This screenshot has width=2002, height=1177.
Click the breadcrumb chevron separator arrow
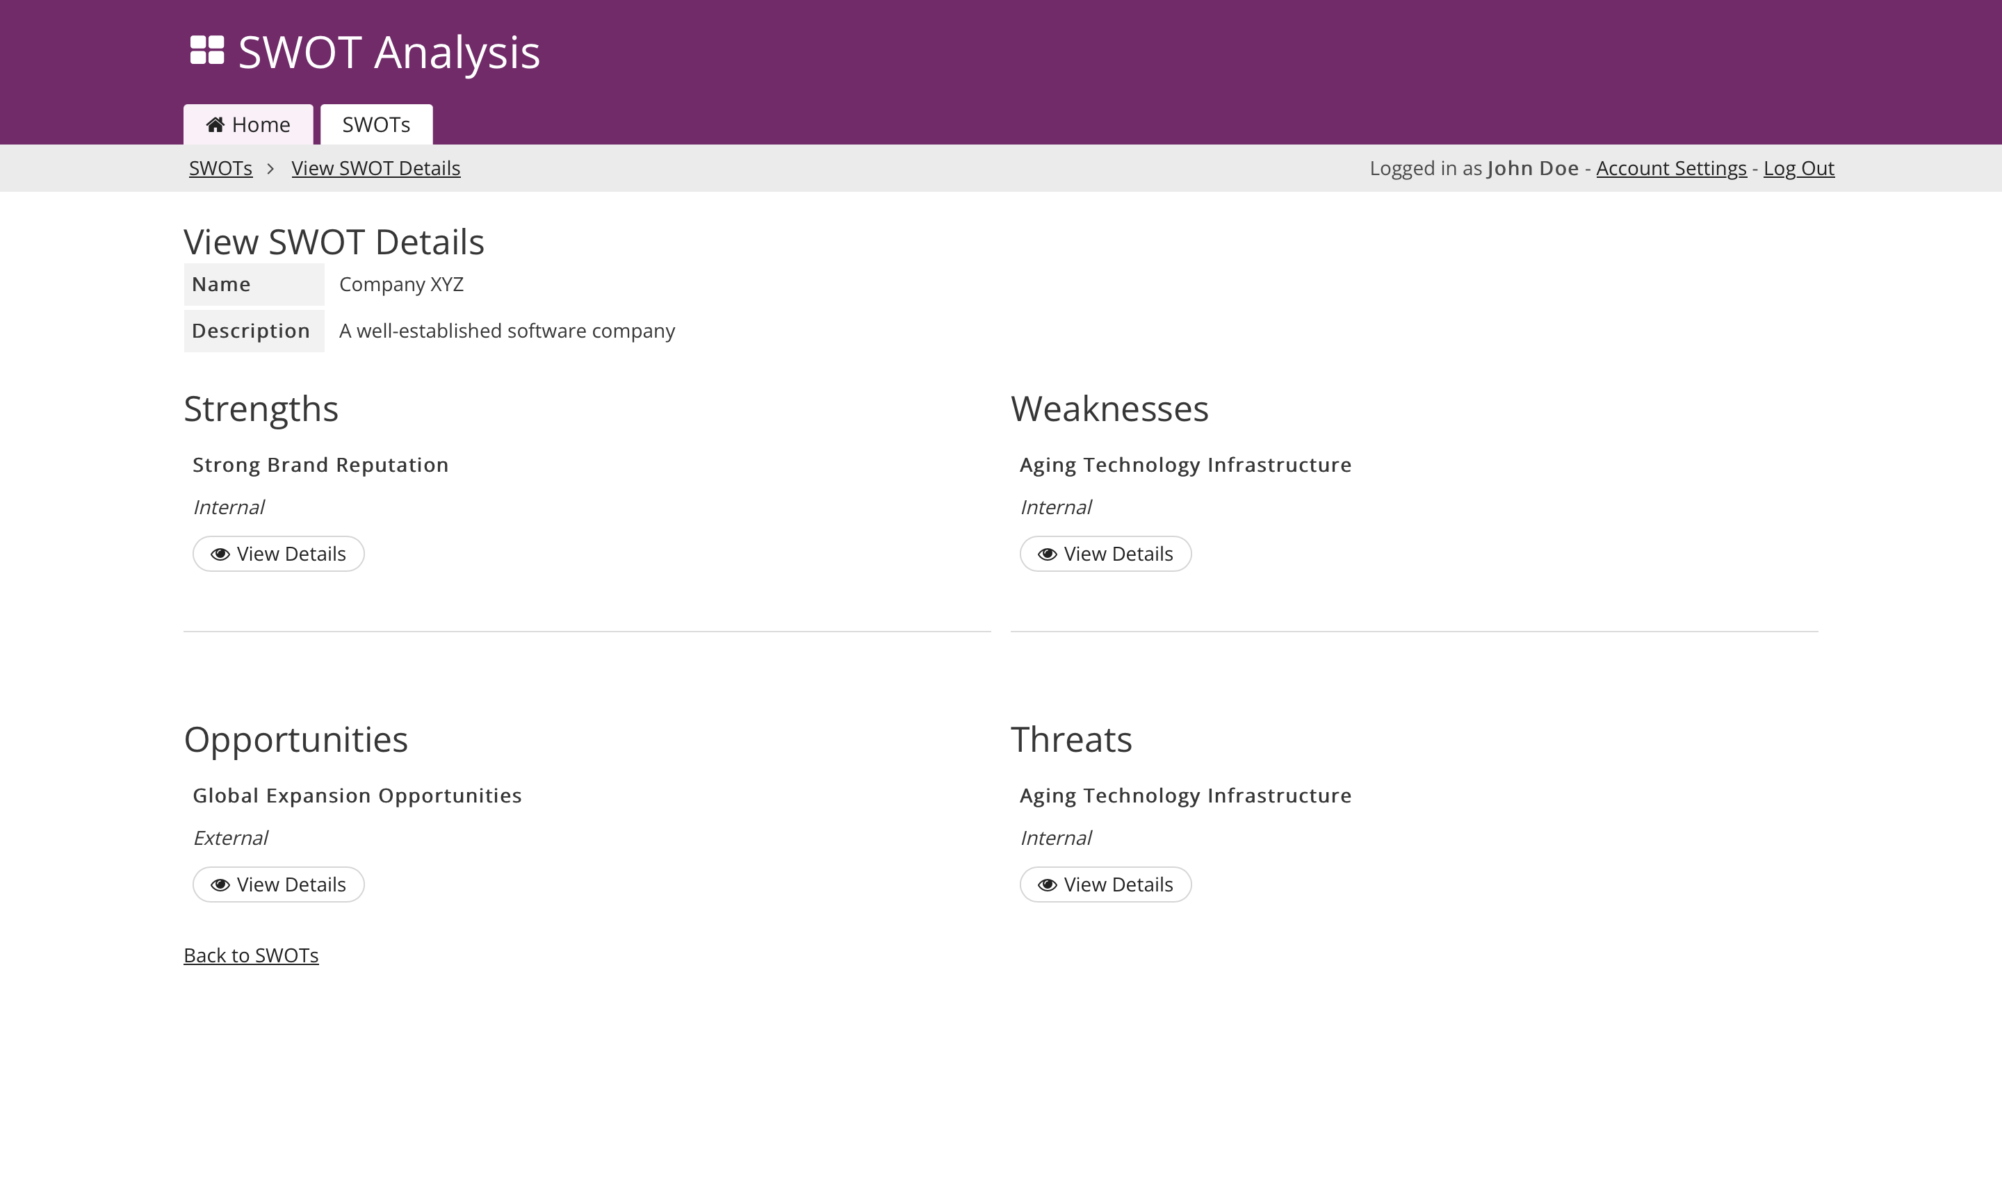click(271, 168)
